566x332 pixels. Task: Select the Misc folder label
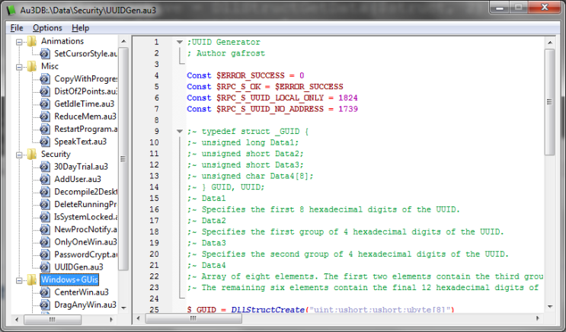coord(50,66)
